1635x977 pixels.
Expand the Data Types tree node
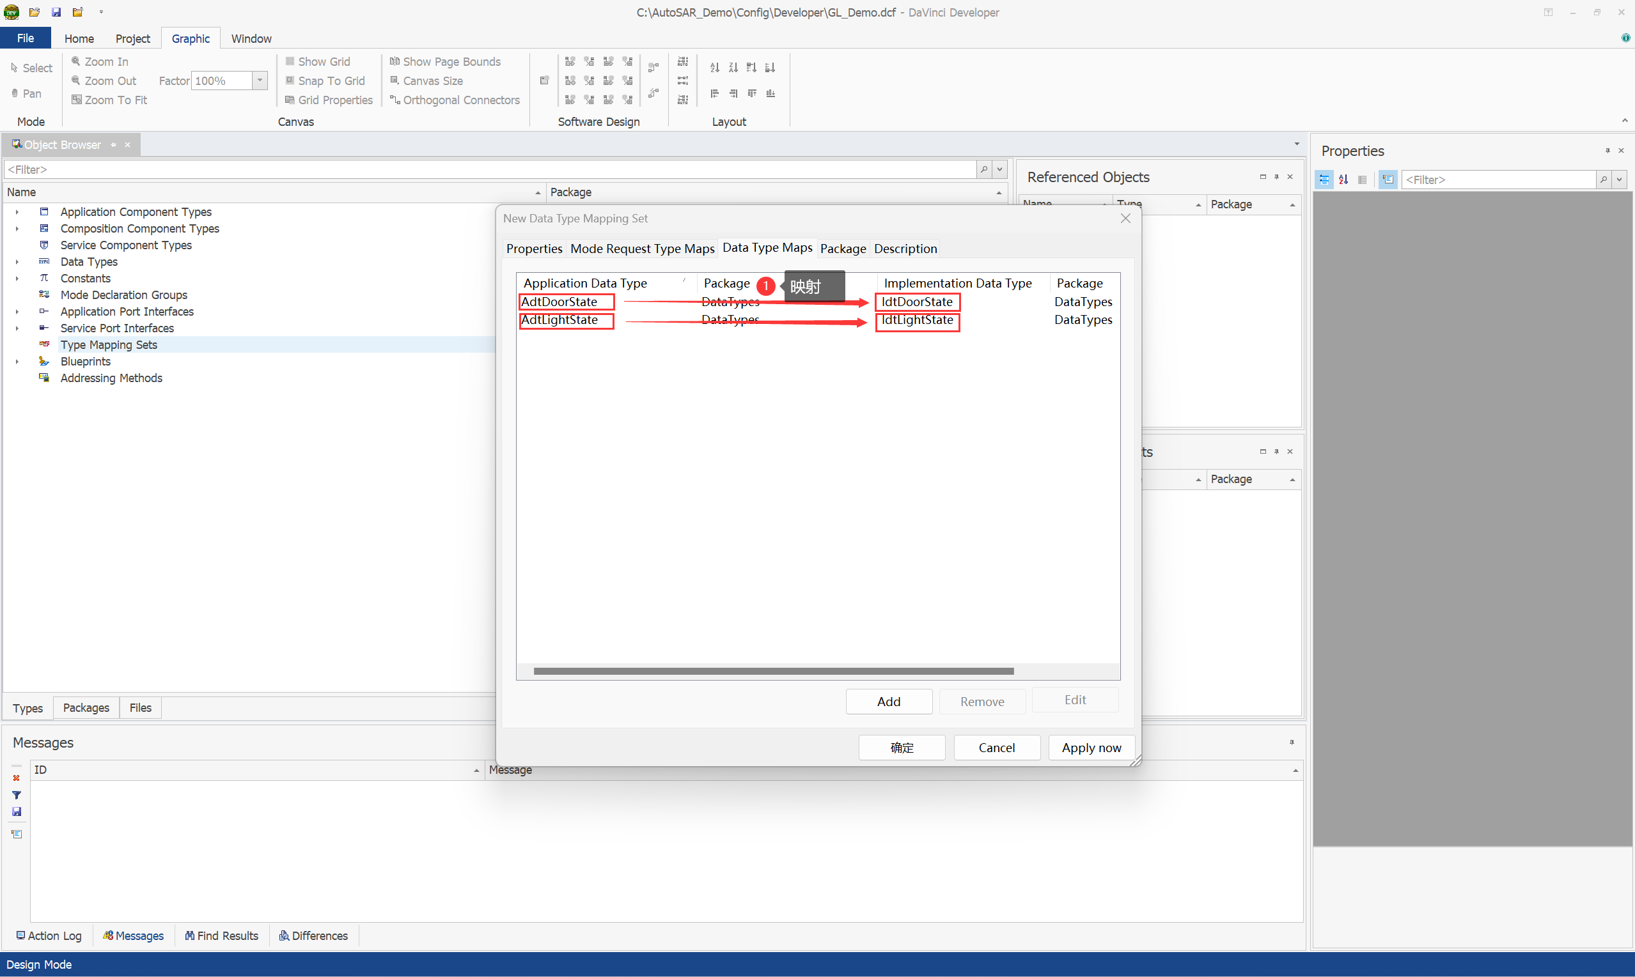[17, 262]
